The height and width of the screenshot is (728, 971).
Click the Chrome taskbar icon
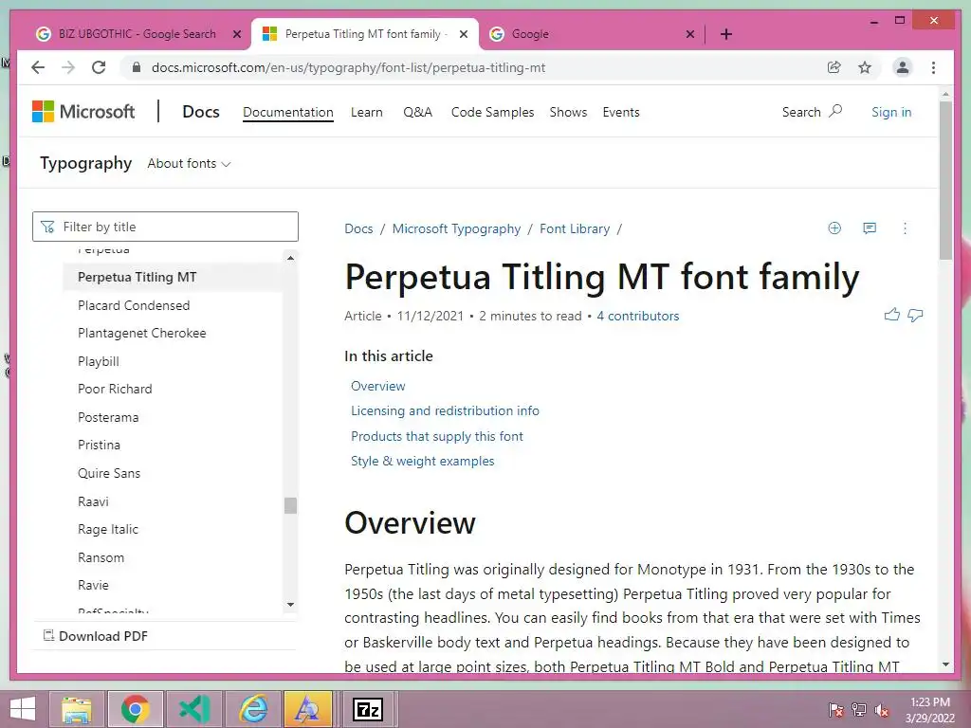(x=135, y=709)
